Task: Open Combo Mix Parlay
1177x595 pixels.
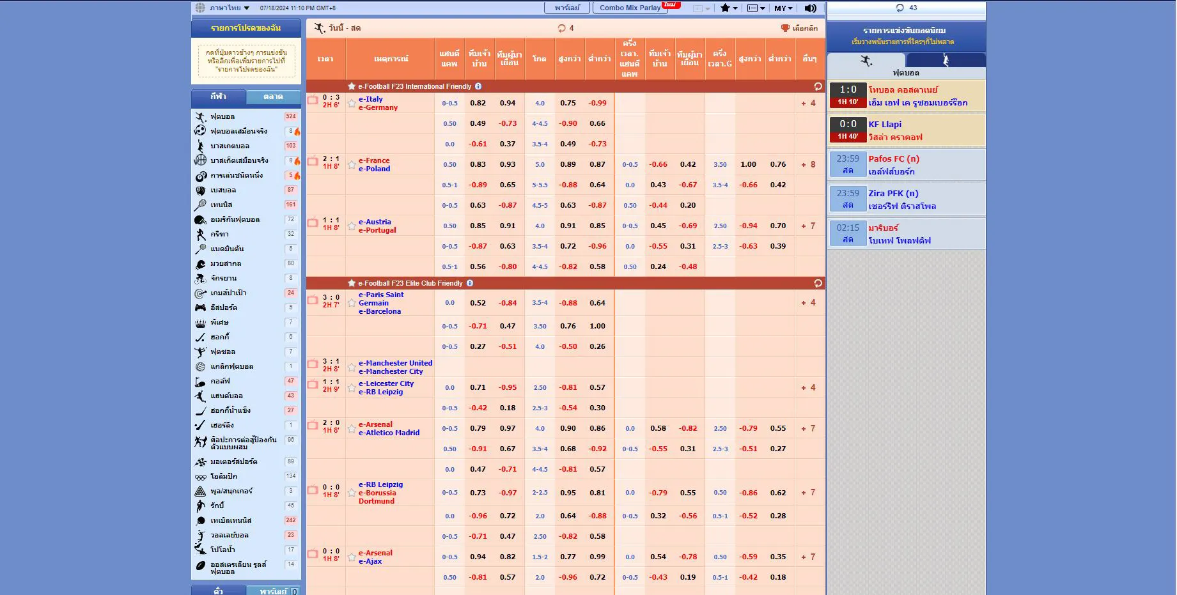Action: 630,8
